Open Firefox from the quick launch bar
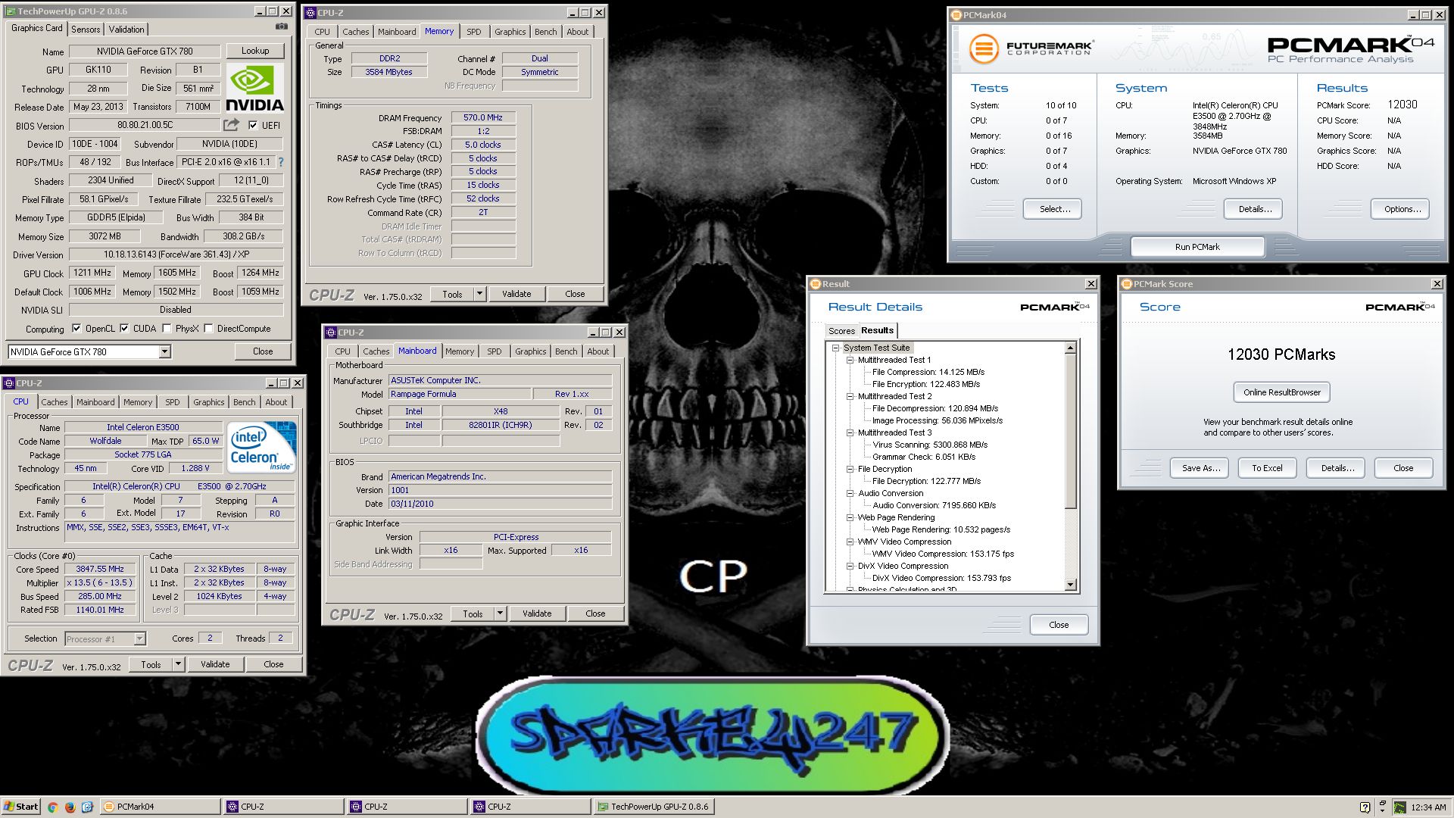Viewport: 1454px width, 818px height. (70, 807)
